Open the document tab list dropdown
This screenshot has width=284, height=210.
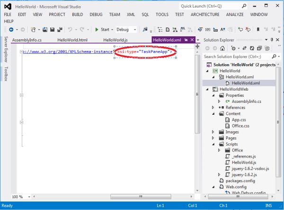click(x=198, y=40)
